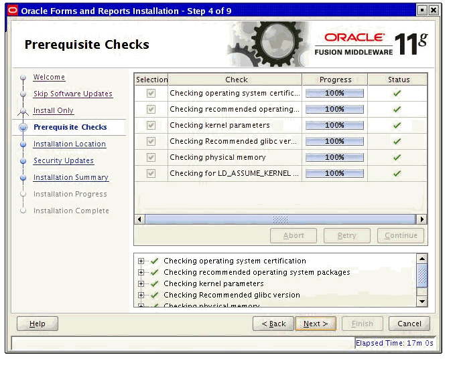The image size is (455, 365).
Task: Click Check column header
Action: [235, 80]
